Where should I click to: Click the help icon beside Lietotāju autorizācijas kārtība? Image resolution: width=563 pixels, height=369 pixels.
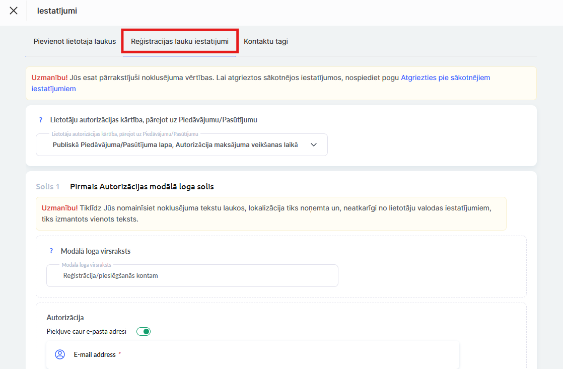coord(41,120)
